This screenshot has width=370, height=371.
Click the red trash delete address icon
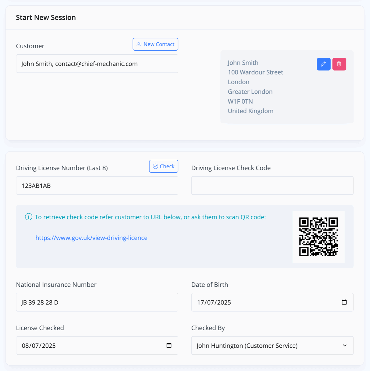tap(339, 64)
